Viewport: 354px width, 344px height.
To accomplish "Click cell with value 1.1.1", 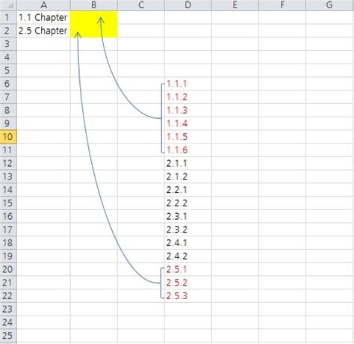I will 188,84.
